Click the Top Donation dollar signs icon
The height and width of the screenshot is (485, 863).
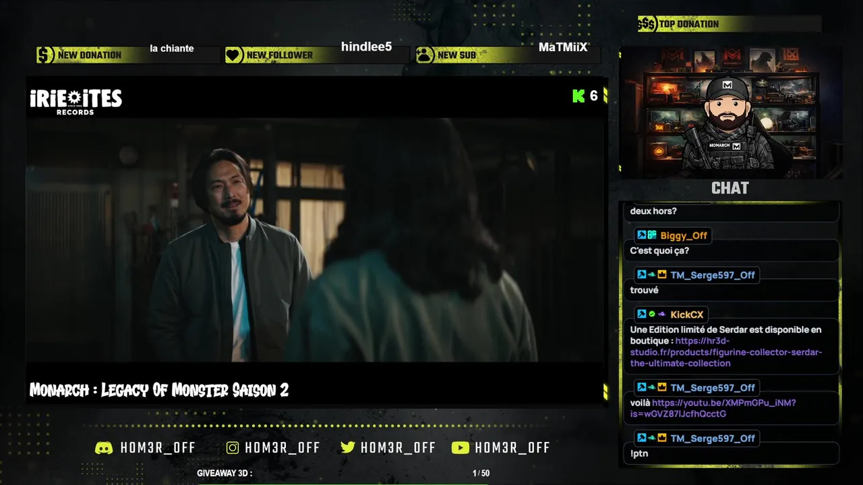pyautogui.click(x=647, y=24)
